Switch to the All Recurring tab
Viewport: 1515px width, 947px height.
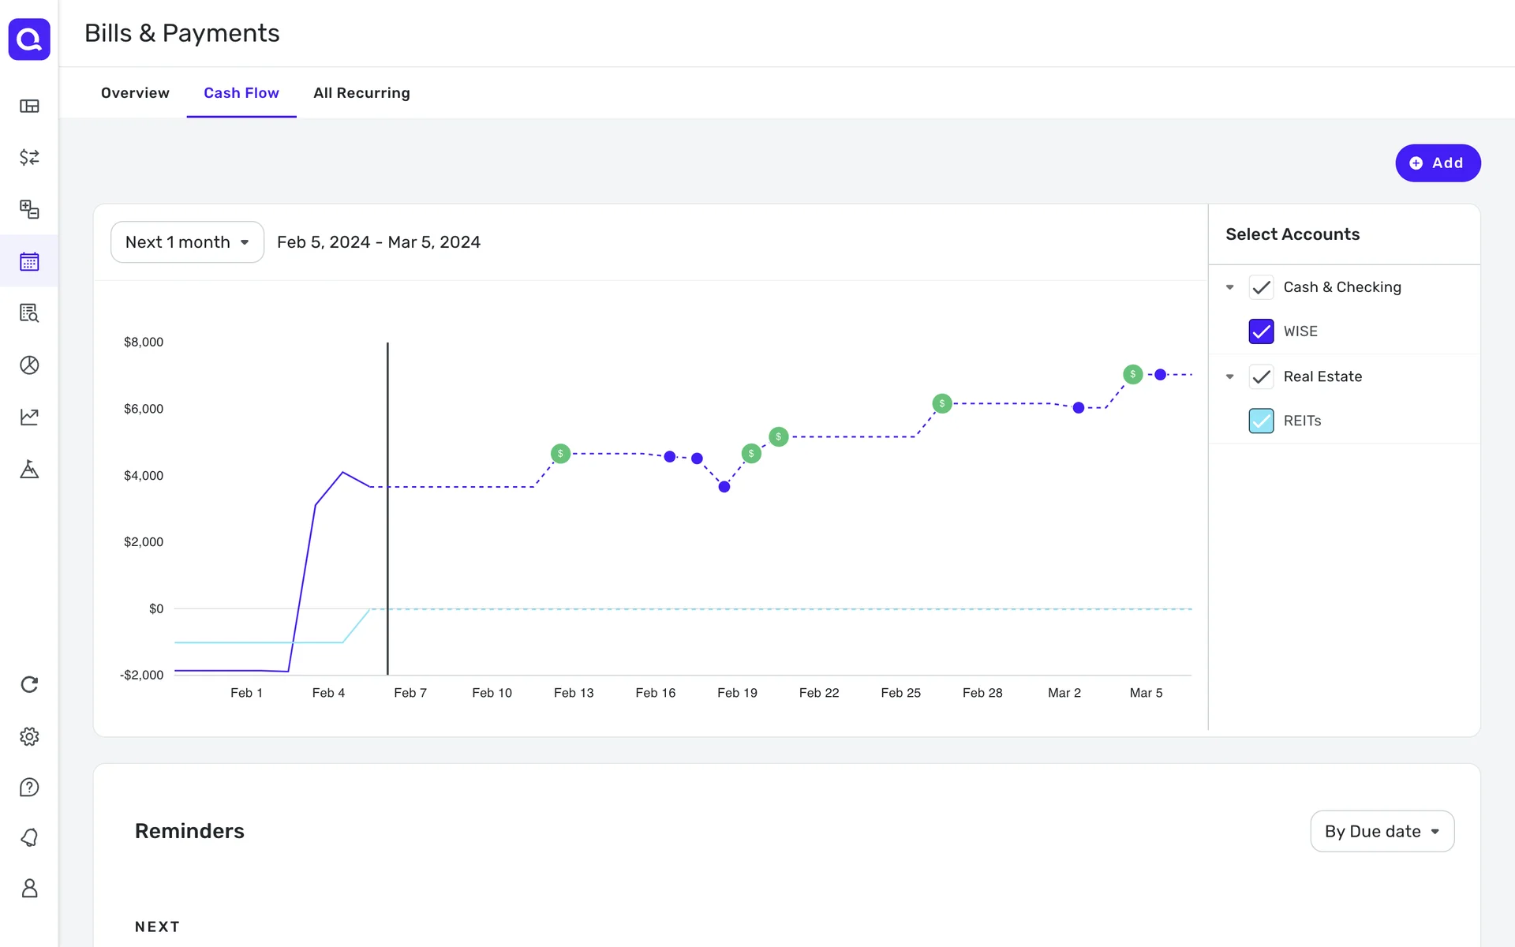361,93
